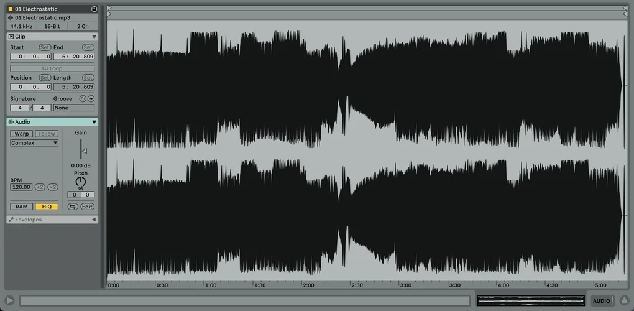Click the Edit sample button
This screenshot has width=634, height=311.
coord(87,207)
